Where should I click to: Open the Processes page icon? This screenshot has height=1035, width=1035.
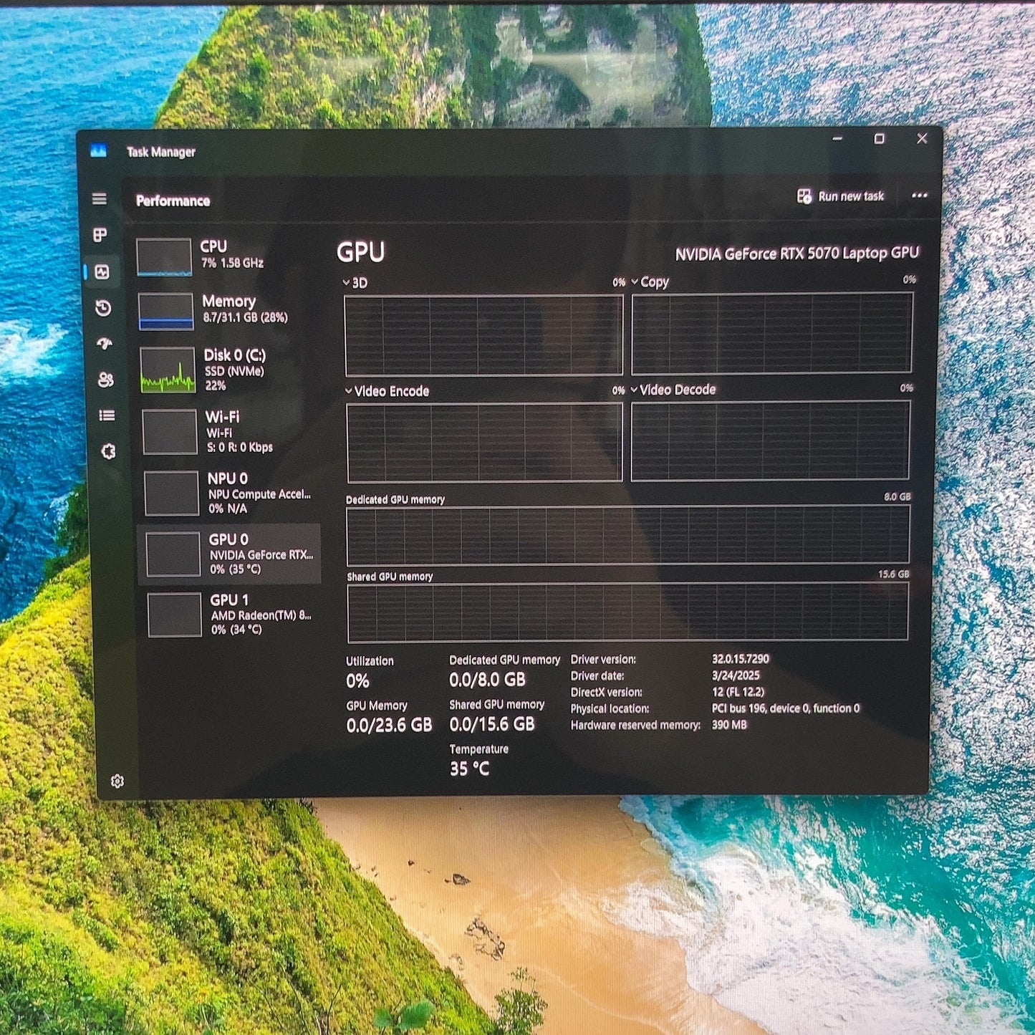100,235
